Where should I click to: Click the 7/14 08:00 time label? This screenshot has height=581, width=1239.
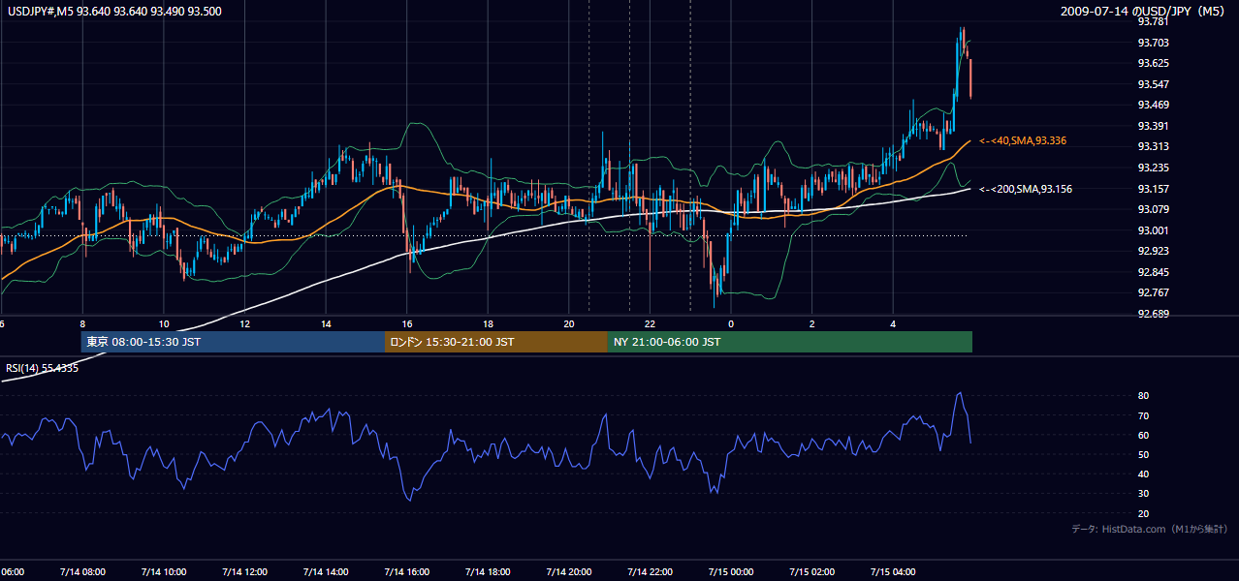[x=82, y=572]
